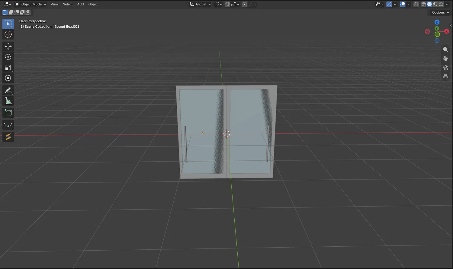
Task: Set selection mode to subtract
Action: (17, 12)
